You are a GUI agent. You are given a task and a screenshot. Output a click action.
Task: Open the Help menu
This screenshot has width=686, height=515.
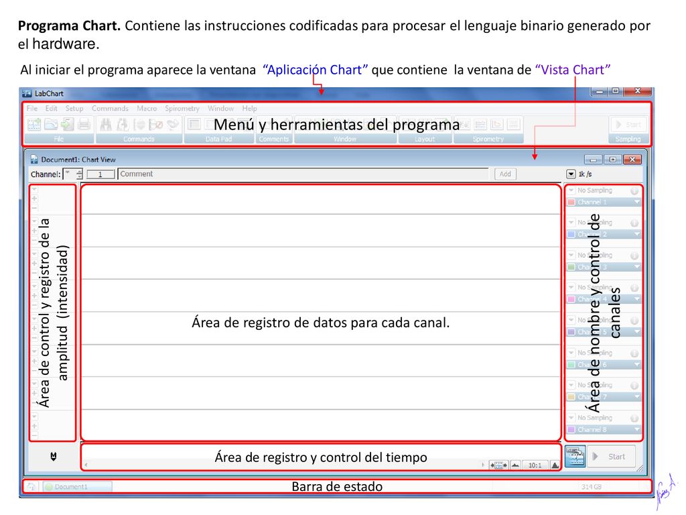pos(249,108)
